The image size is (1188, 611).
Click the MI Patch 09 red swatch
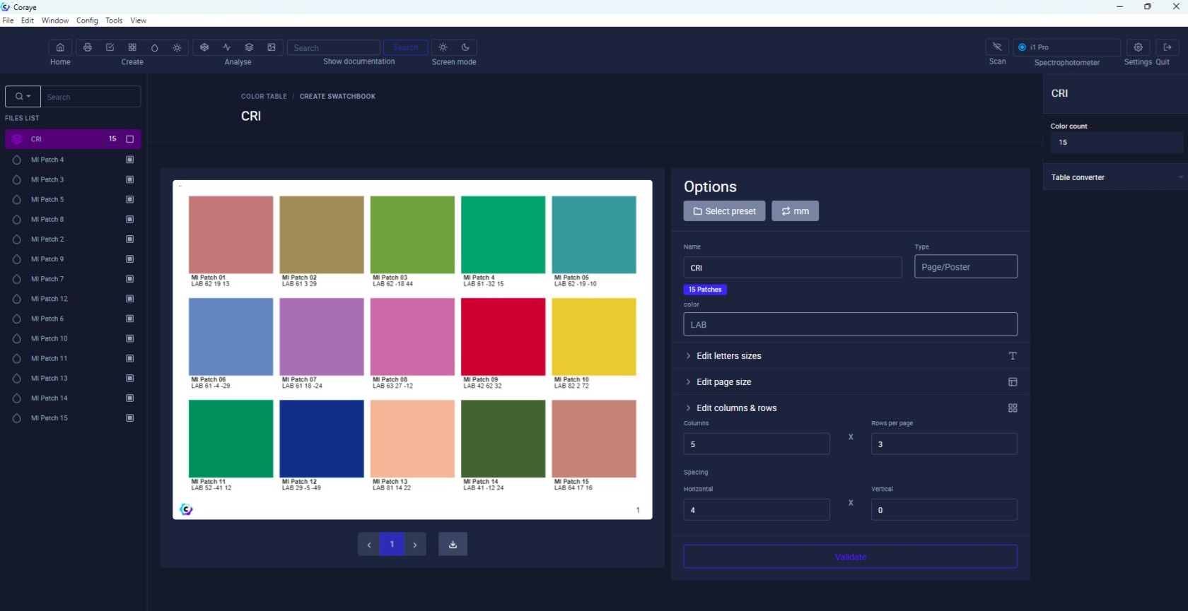(503, 337)
